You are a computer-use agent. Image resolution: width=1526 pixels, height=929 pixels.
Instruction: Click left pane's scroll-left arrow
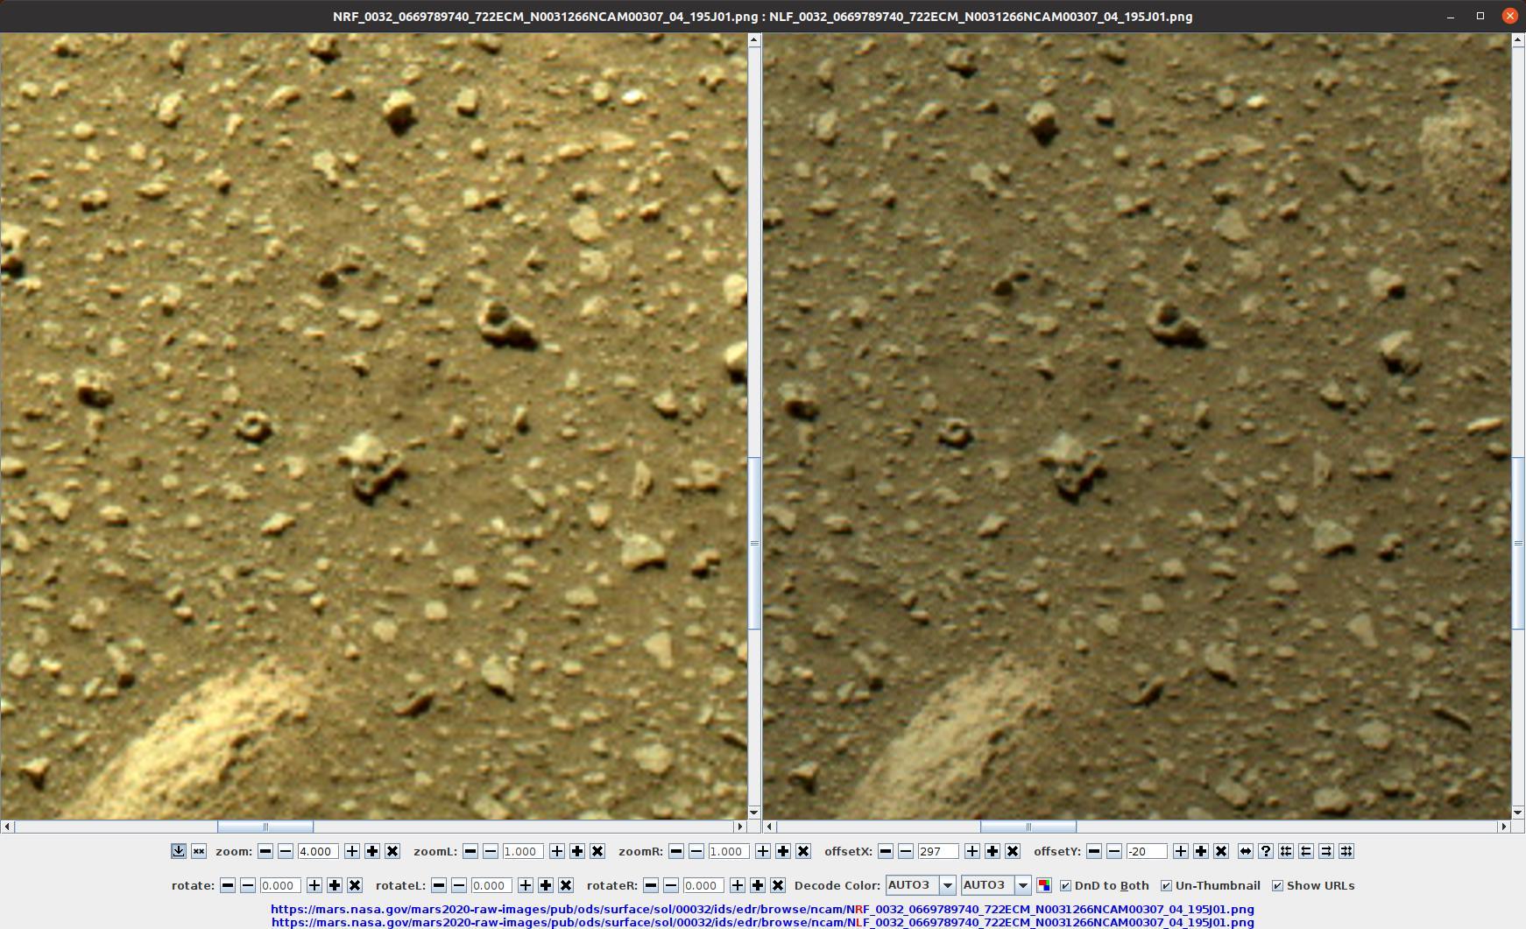click(7, 827)
